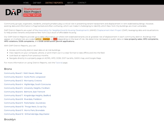
Task: Select the DISTRICT REPORTS nav tab
Action: pyautogui.click(x=54, y=3)
